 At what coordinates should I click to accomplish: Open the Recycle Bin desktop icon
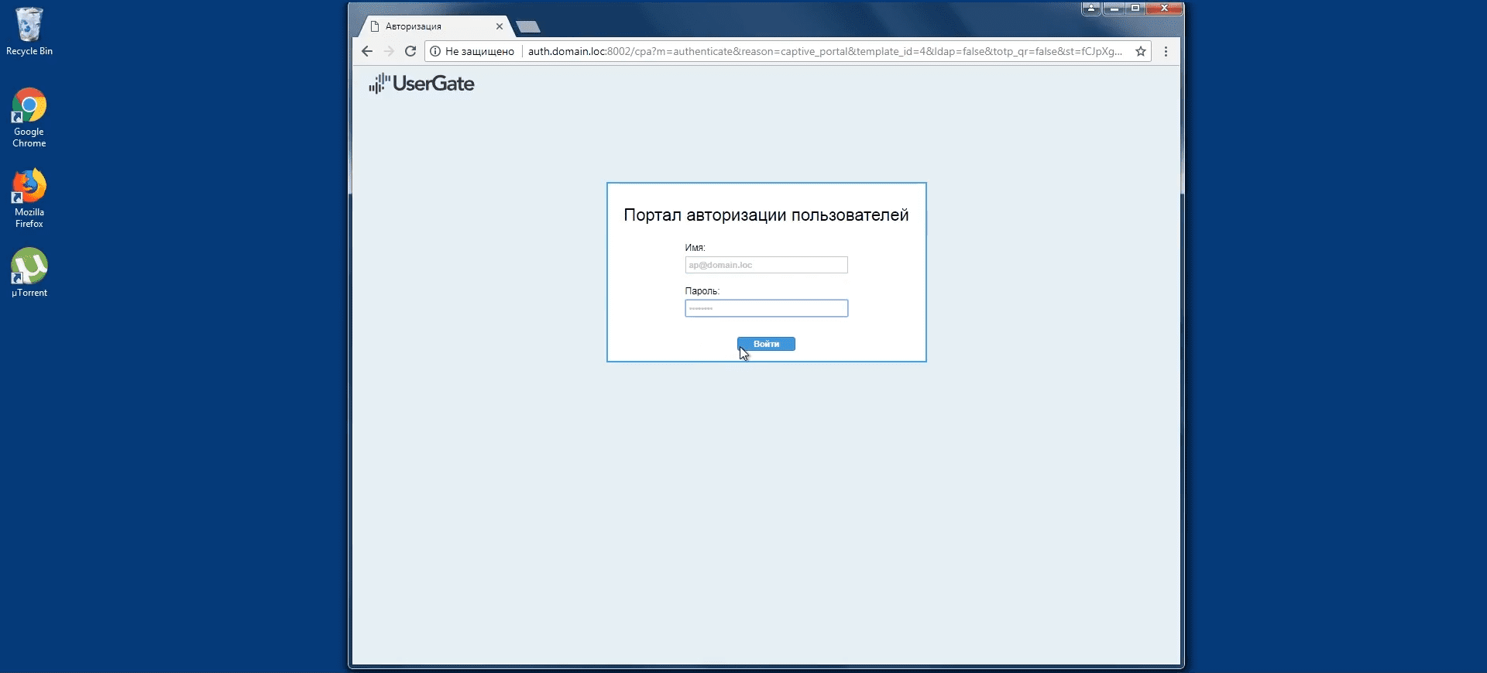(29, 31)
